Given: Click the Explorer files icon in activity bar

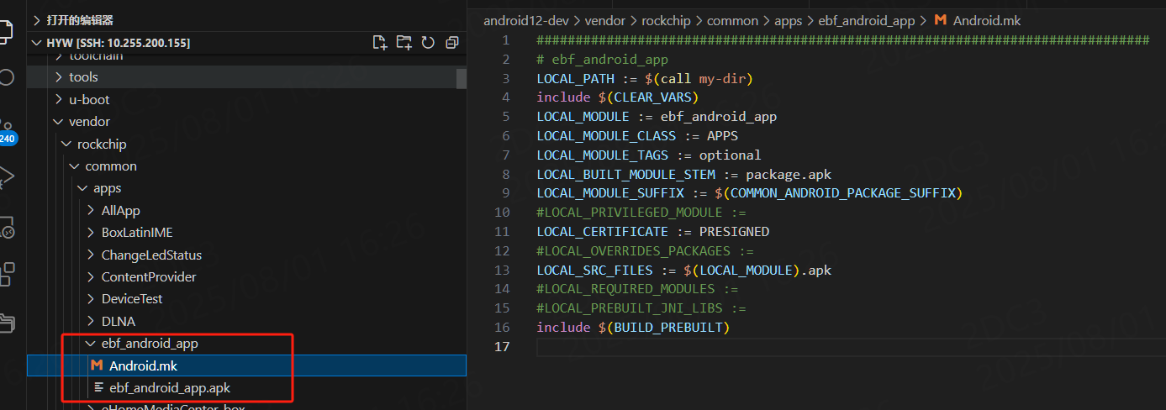Looking at the screenshot, I should tap(6, 32).
